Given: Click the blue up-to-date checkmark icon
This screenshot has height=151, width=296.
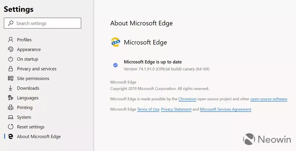Looking at the screenshot, I should pyautogui.click(x=115, y=65).
